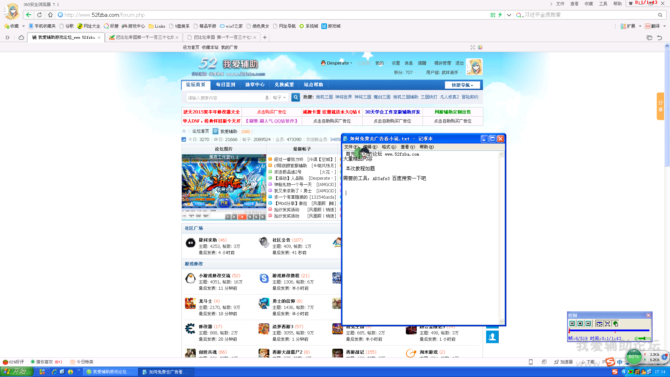Click the search magnifier in the browser search box
670x377 pixels.
(660, 15)
